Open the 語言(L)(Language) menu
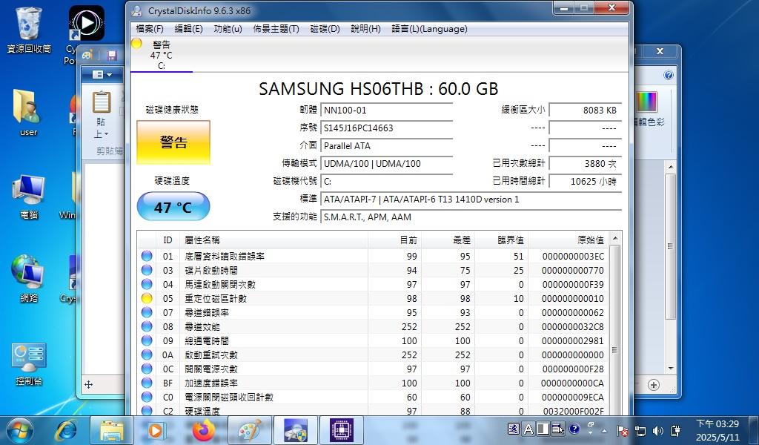Screen dimensions: 759x445 [x=428, y=29]
